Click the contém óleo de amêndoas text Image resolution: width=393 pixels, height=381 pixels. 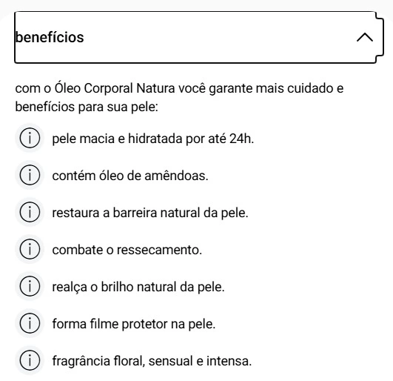[x=130, y=176]
